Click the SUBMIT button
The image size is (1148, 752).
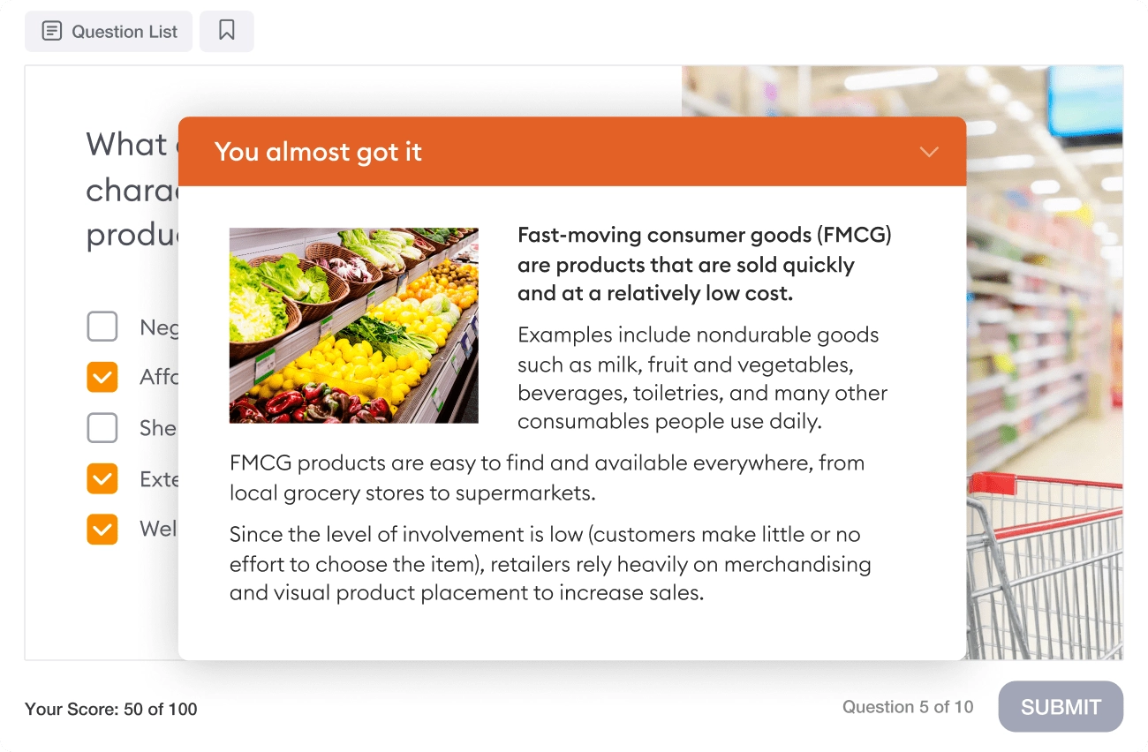point(1061,706)
